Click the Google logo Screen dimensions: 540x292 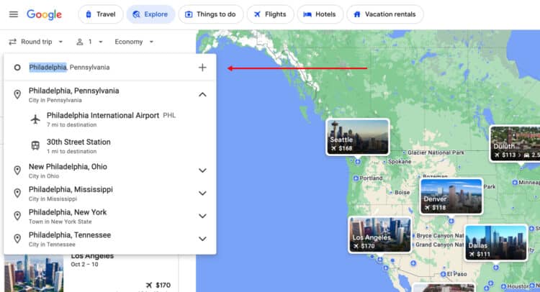coord(44,14)
